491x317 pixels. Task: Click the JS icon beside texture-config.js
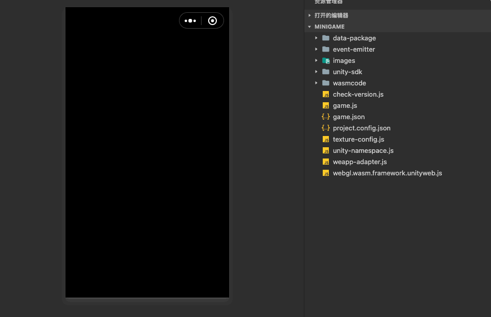click(x=326, y=139)
